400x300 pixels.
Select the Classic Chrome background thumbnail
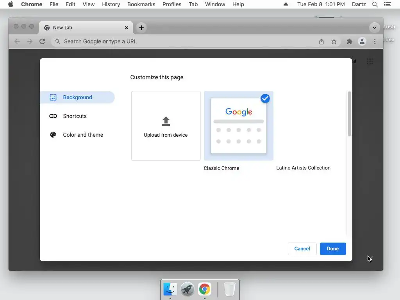pyautogui.click(x=239, y=126)
